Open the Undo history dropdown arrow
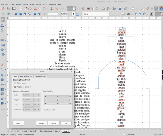163x136 pixels. pyautogui.click(x=59, y=9)
